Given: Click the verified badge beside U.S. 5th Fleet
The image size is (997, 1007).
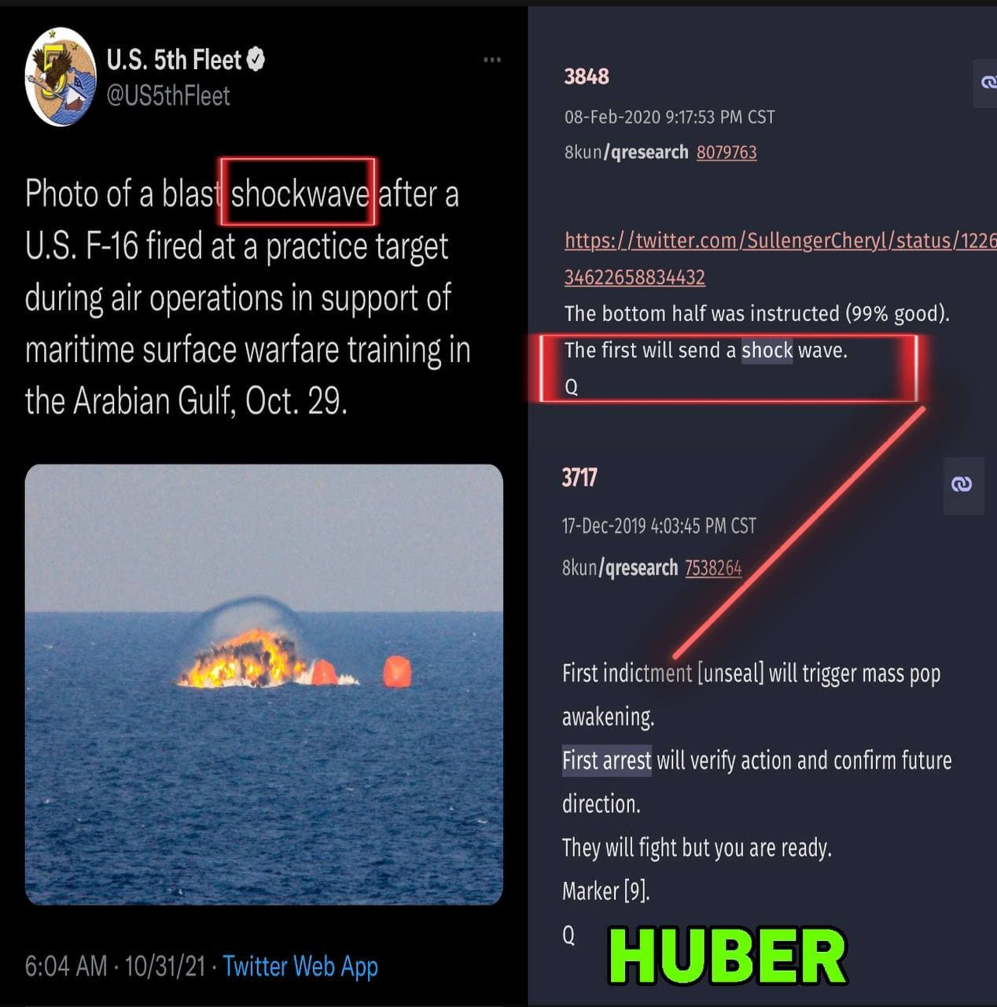Looking at the screenshot, I should pyautogui.click(x=256, y=59).
